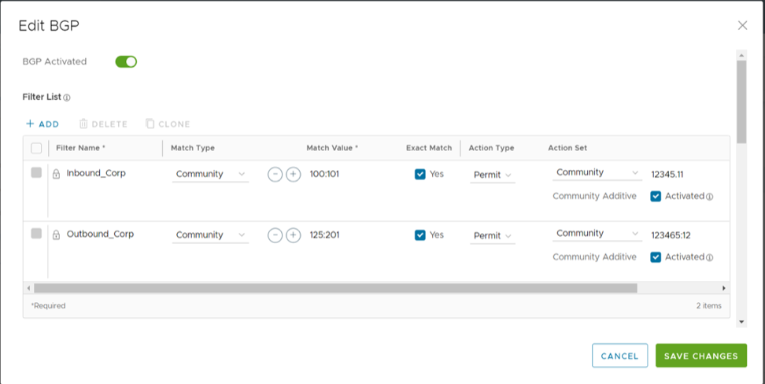Toggle the BGP Activated switch
765x384 pixels.
coord(126,61)
